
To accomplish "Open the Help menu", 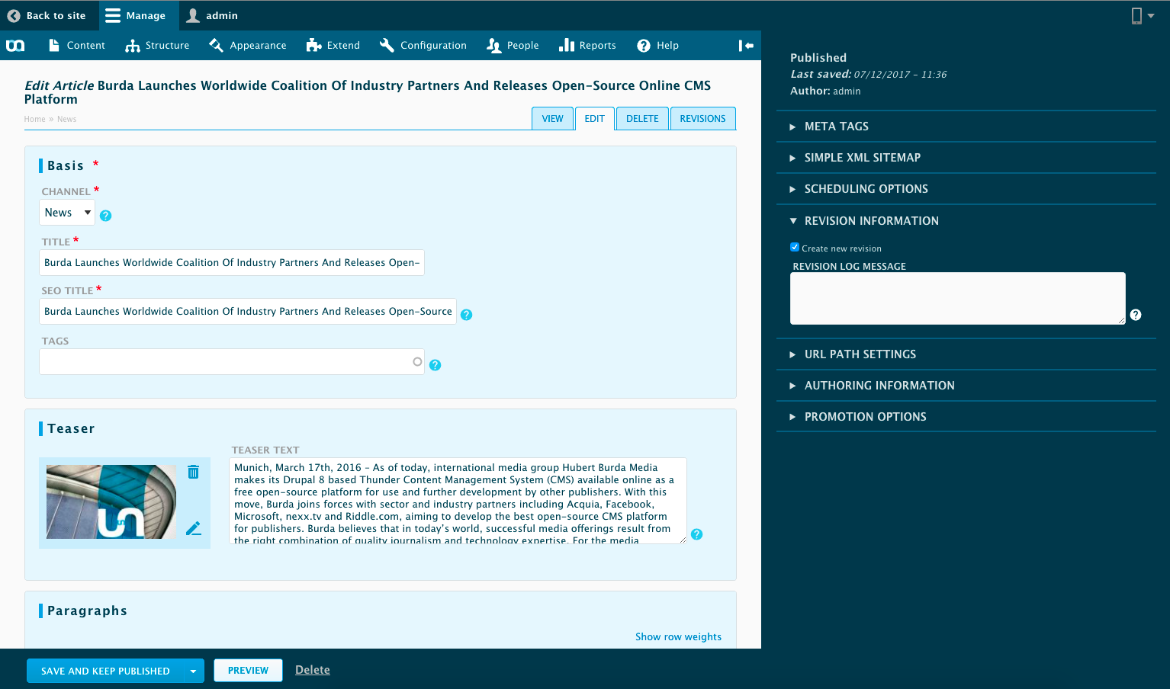I will (x=657, y=46).
